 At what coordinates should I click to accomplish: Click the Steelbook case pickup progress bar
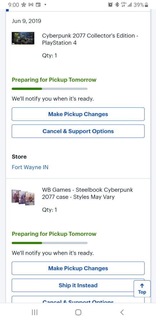pos(49,243)
